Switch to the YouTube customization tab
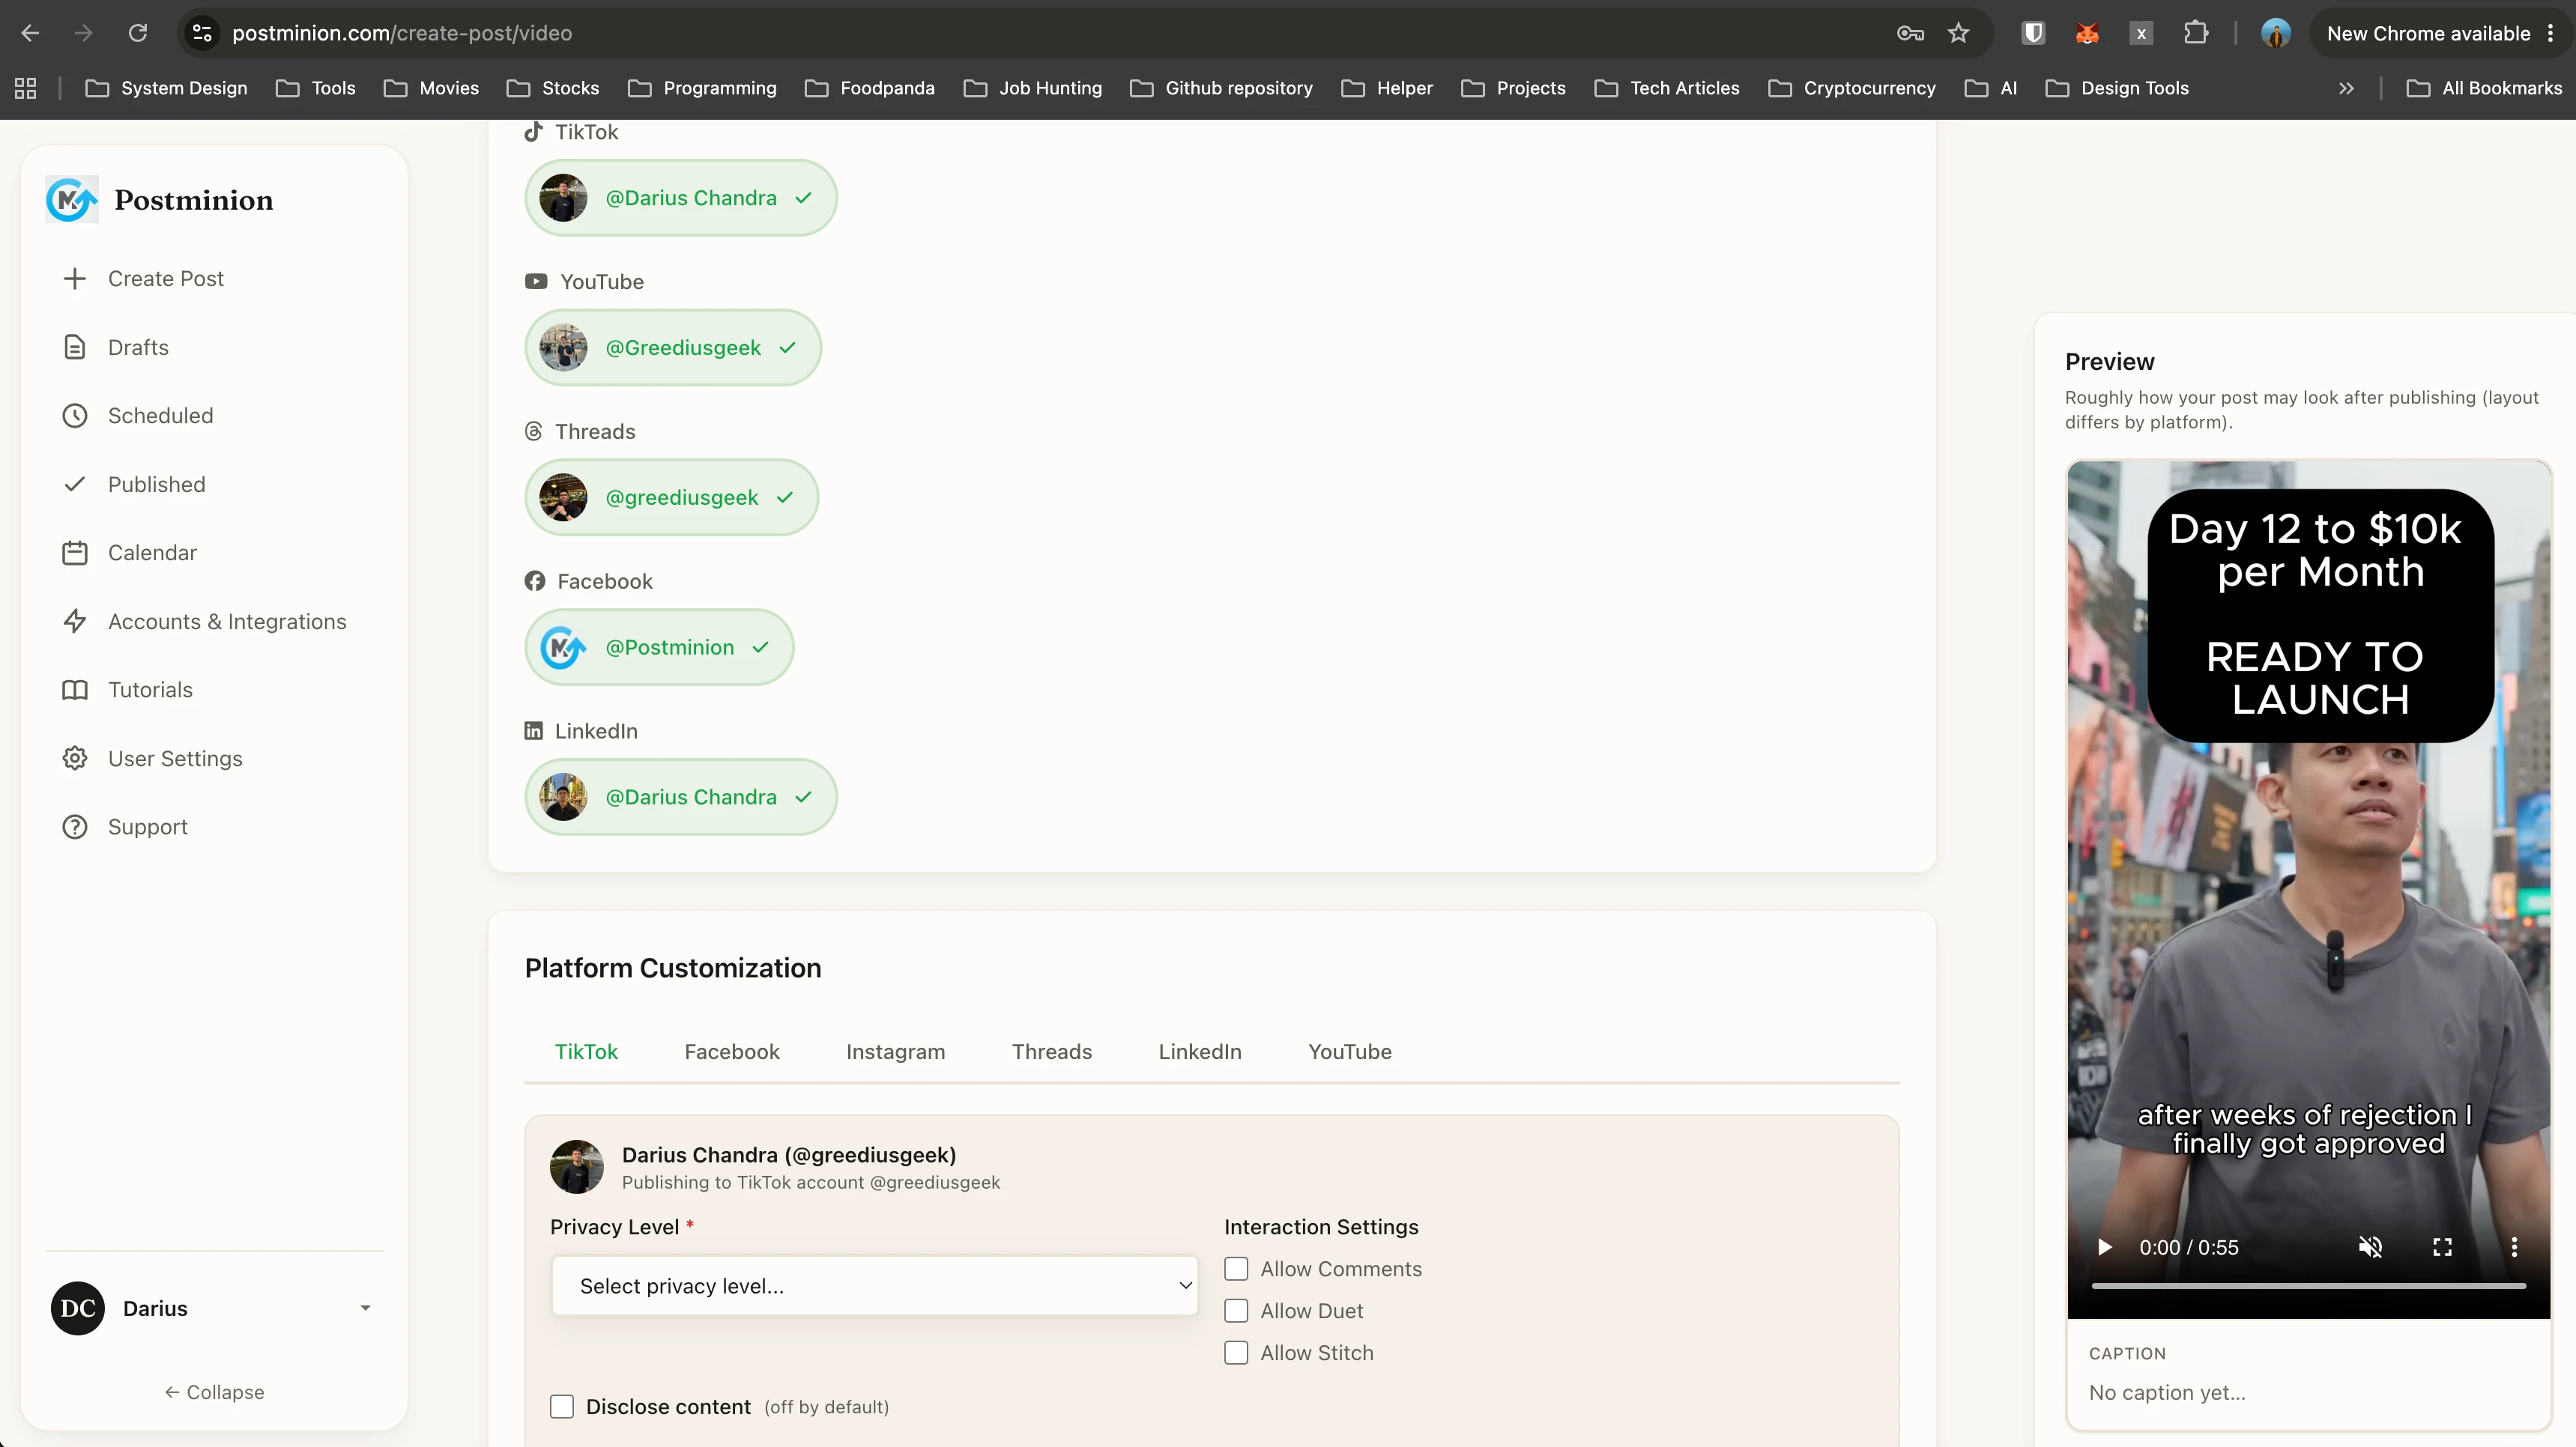The height and width of the screenshot is (1447, 2576). coord(1350,1052)
